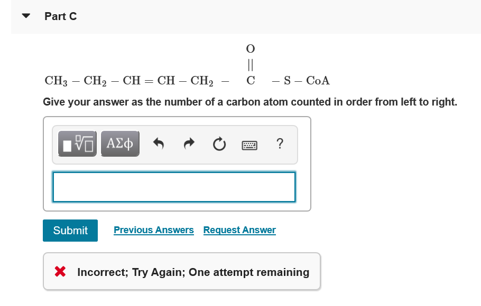Open the math templates palette in the equation toolbar
Image resolution: width=481 pixels, height=306 pixels.
coord(77,143)
